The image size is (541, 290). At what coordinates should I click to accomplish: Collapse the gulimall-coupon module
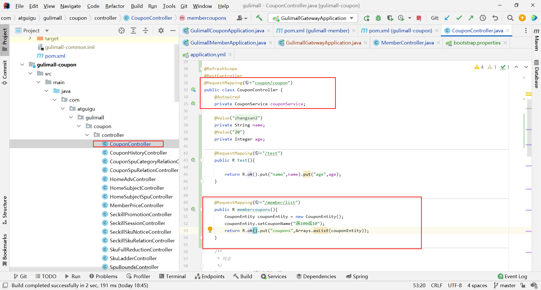pyautogui.click(x=22, y=65)
